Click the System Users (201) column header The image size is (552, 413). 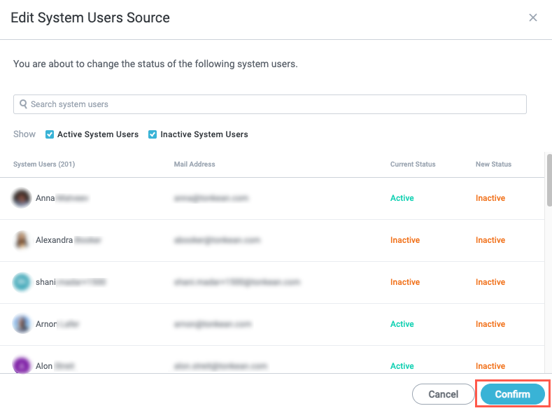pyautogui.click(x=44, y=164)
